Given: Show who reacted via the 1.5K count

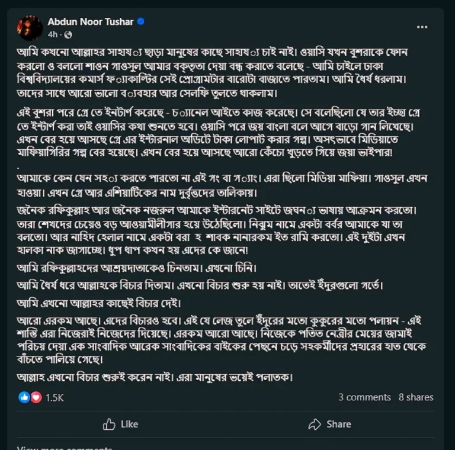Looking at the screenshot, I should [x=55, y=397].
